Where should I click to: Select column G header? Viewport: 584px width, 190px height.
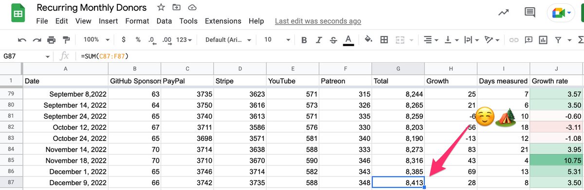[x=398, y=69]
